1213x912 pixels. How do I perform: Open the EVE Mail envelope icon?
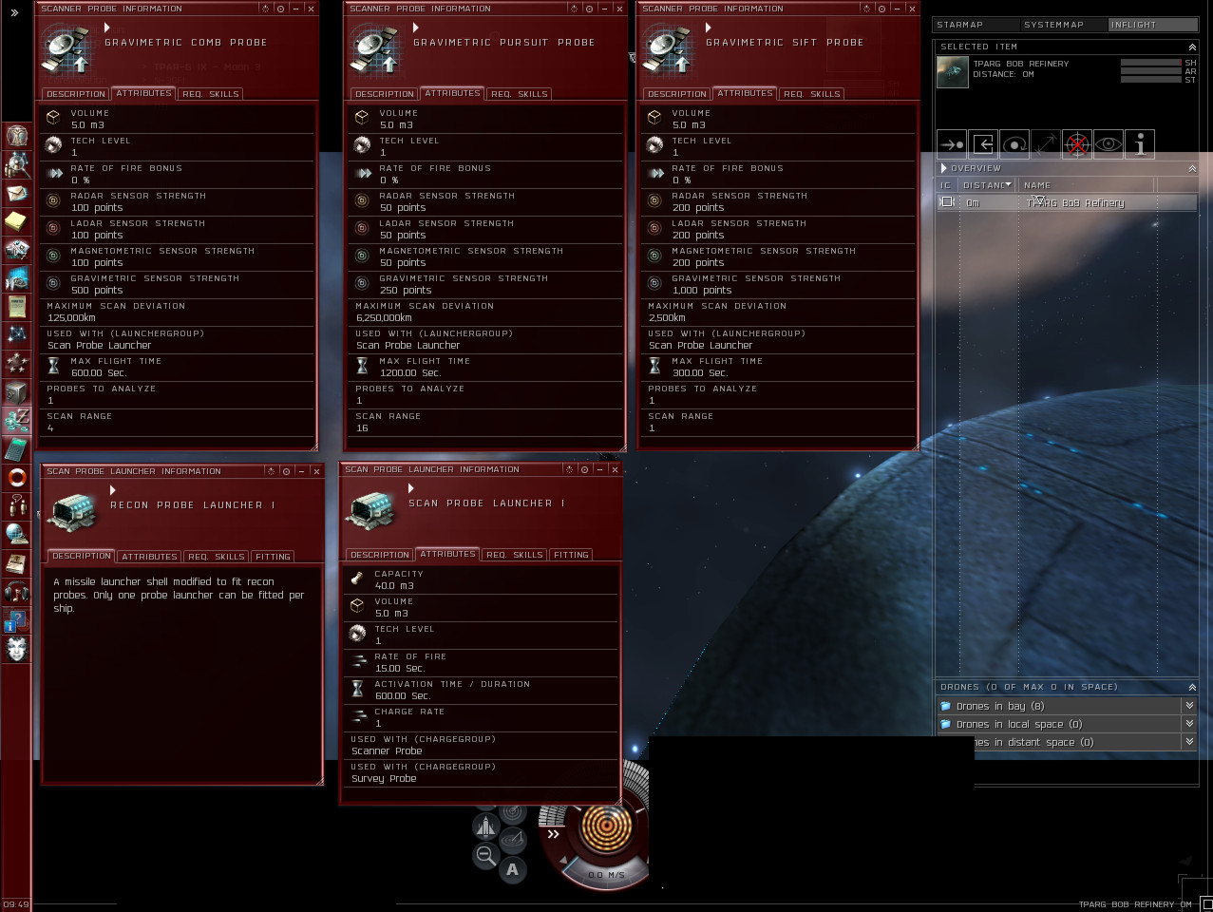click(x=17, y=193)
